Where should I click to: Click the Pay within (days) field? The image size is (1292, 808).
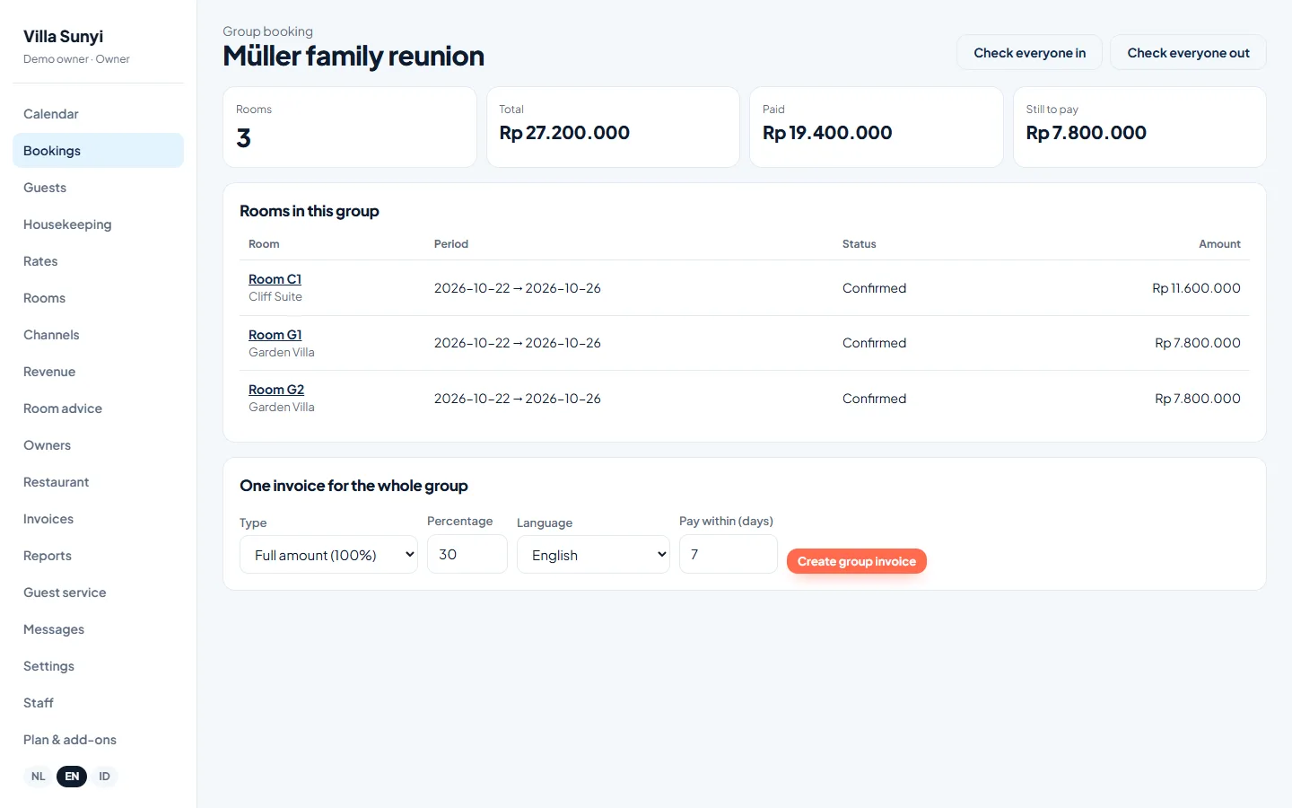729,554
